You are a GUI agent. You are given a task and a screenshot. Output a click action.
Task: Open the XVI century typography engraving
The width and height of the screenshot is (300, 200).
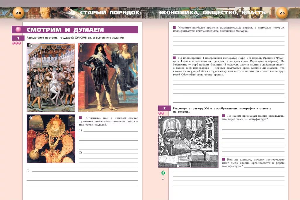coord(188,142)
